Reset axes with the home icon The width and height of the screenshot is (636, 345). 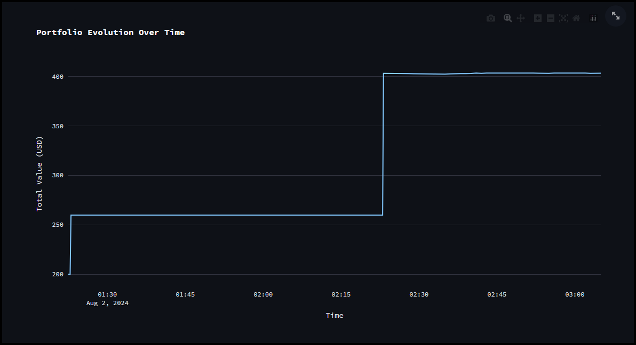pyautogui.click(x=576, y=18)
